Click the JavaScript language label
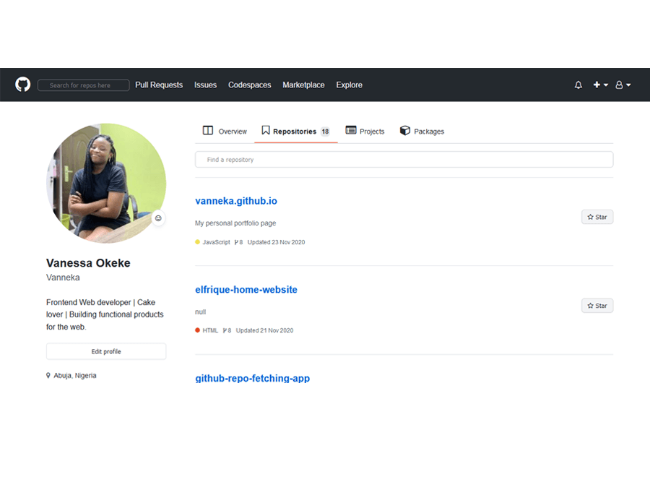 tap(217, 242)
